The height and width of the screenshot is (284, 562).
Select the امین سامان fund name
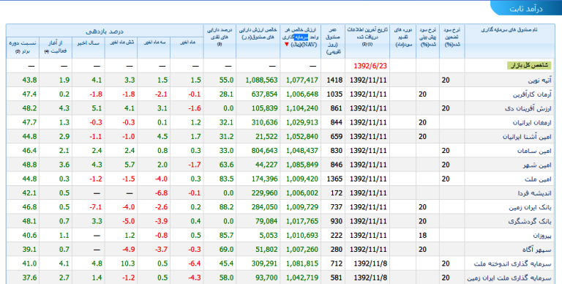pos(534,151)
